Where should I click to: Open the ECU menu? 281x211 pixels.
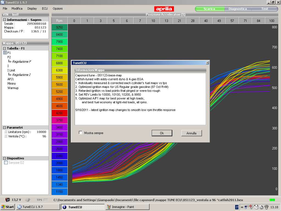tap(45, 9)
